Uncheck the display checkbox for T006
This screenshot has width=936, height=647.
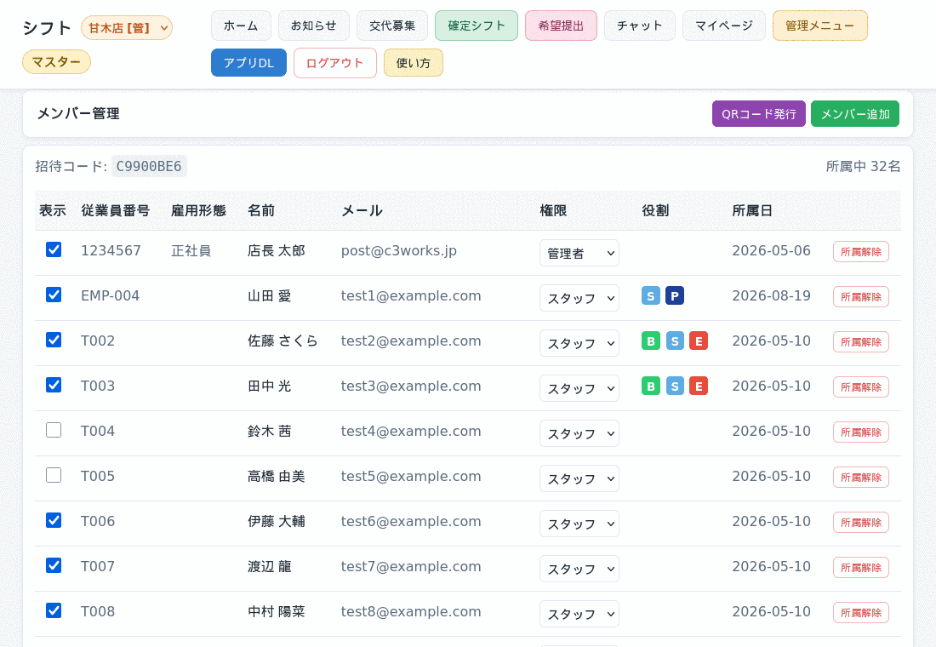[x=54, y=520]
